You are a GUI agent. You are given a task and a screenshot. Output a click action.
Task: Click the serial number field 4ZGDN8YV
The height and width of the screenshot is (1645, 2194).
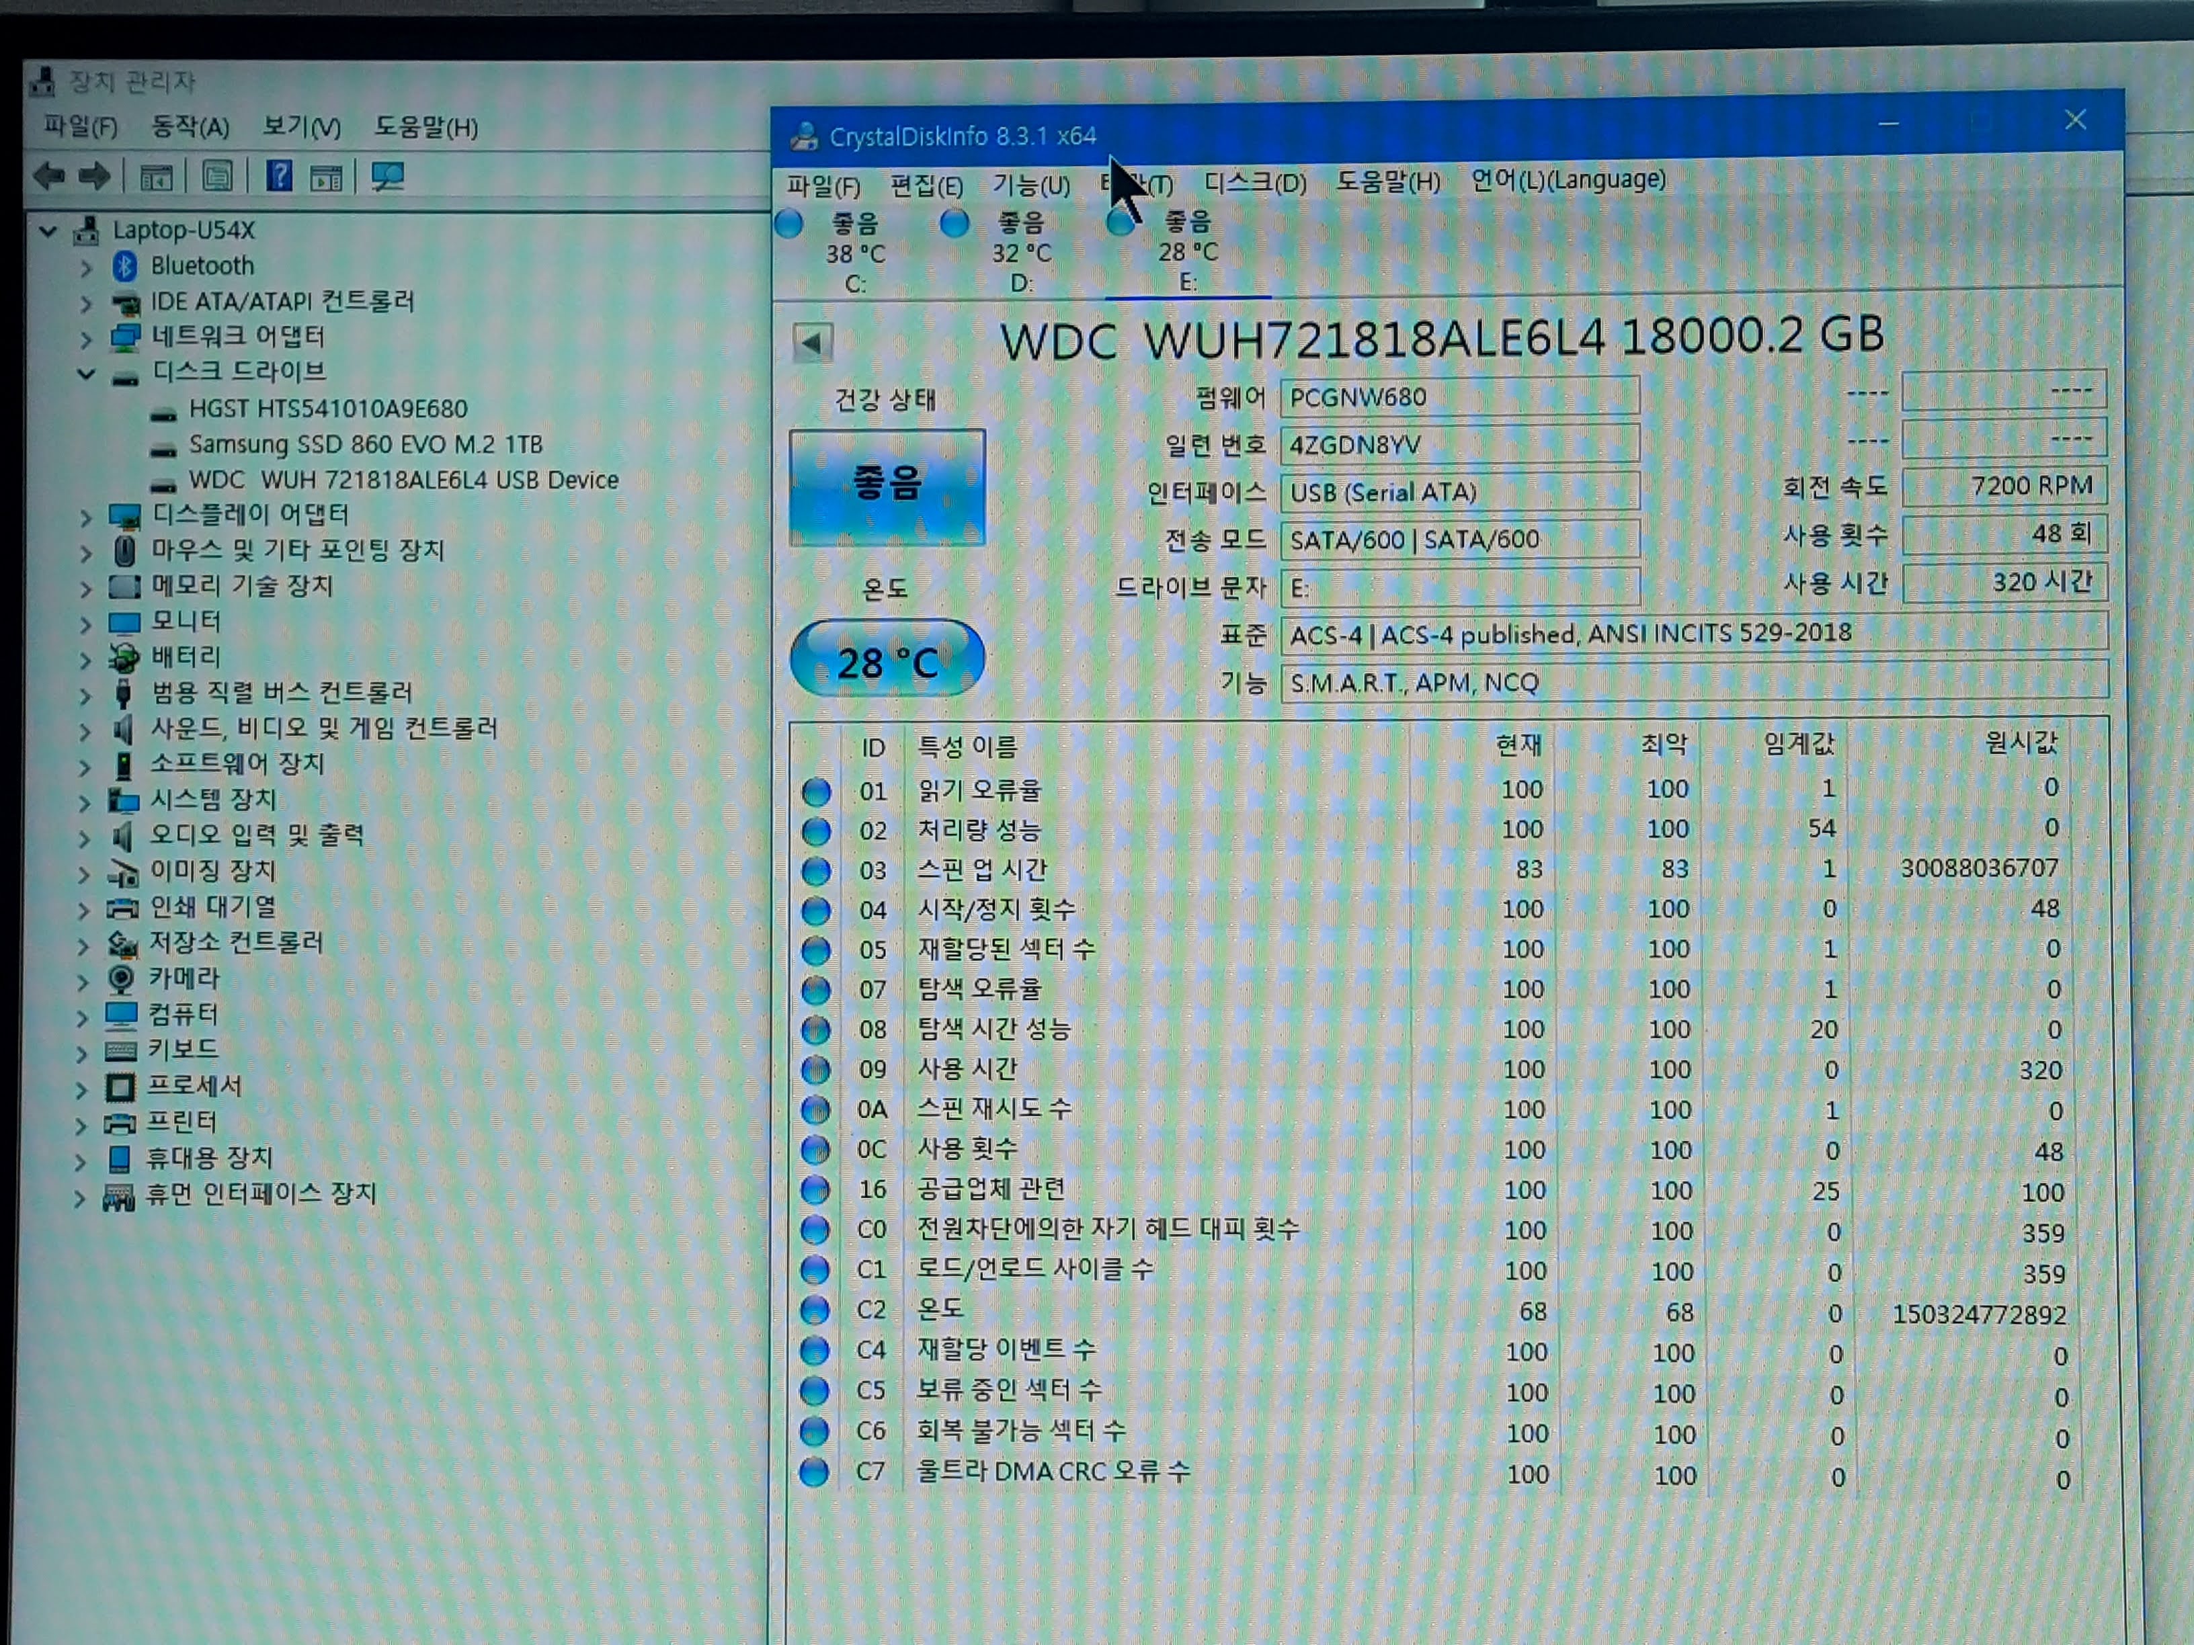point(1459,444)
